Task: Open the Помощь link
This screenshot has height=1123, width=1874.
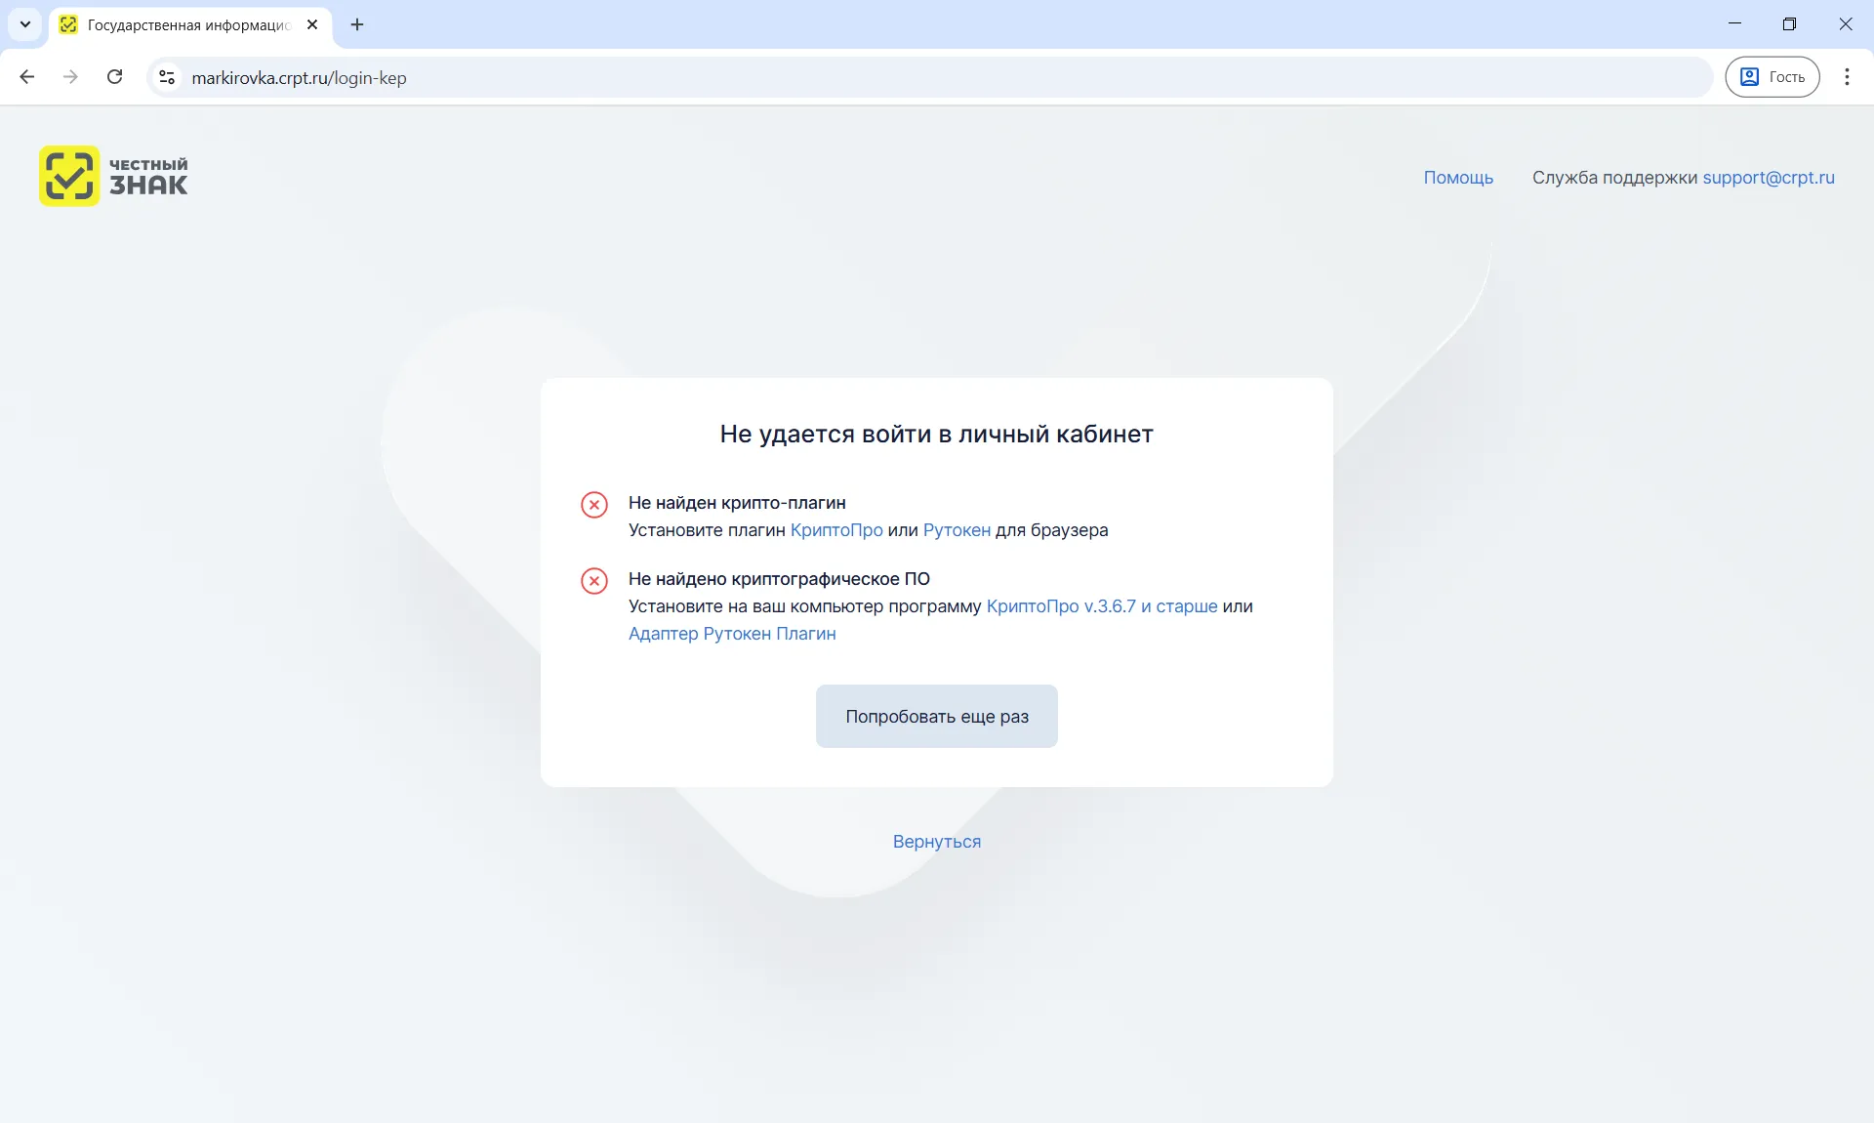Action: point(1458,178)
